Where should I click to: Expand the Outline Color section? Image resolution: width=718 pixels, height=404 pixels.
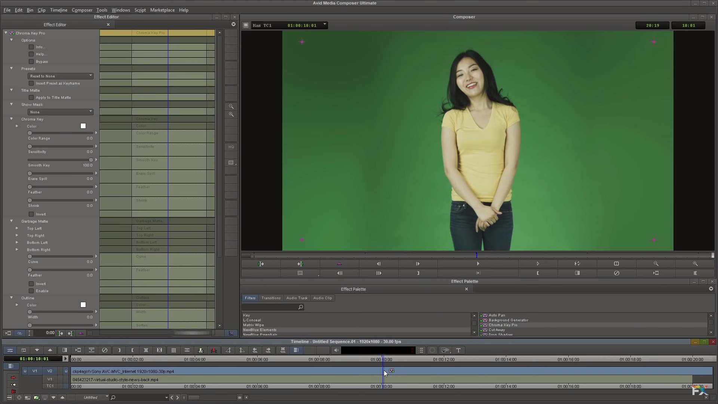(x=16, y=305)
